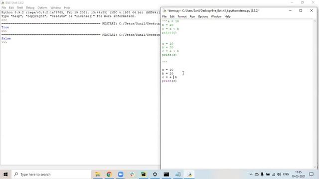Minimize the demo.py editor window
The width and height of the screenshot is (319, 179).
click(290, 10)
